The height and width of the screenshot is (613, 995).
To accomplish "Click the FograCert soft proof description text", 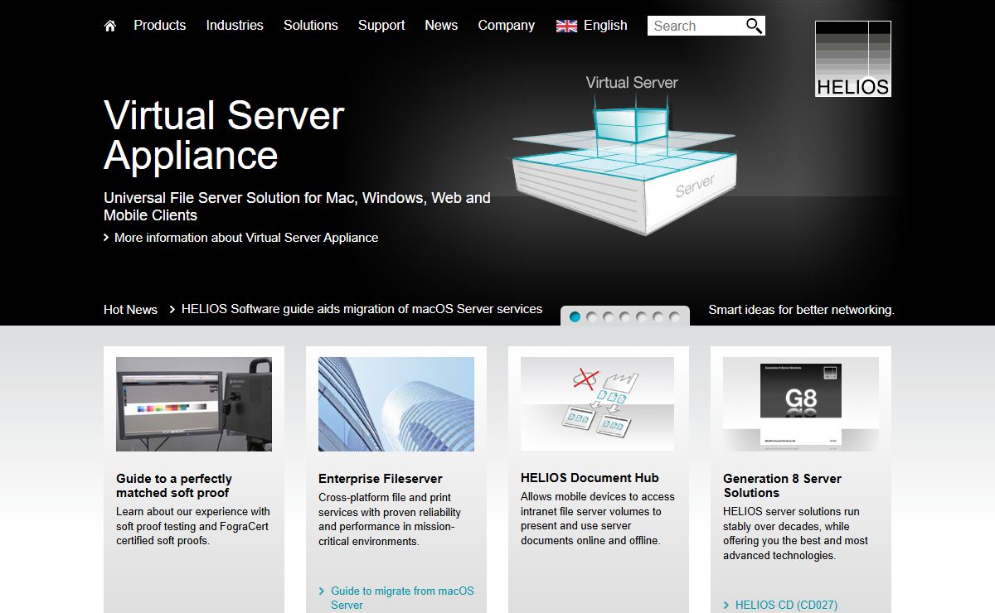I will click(x=193, y=526).
